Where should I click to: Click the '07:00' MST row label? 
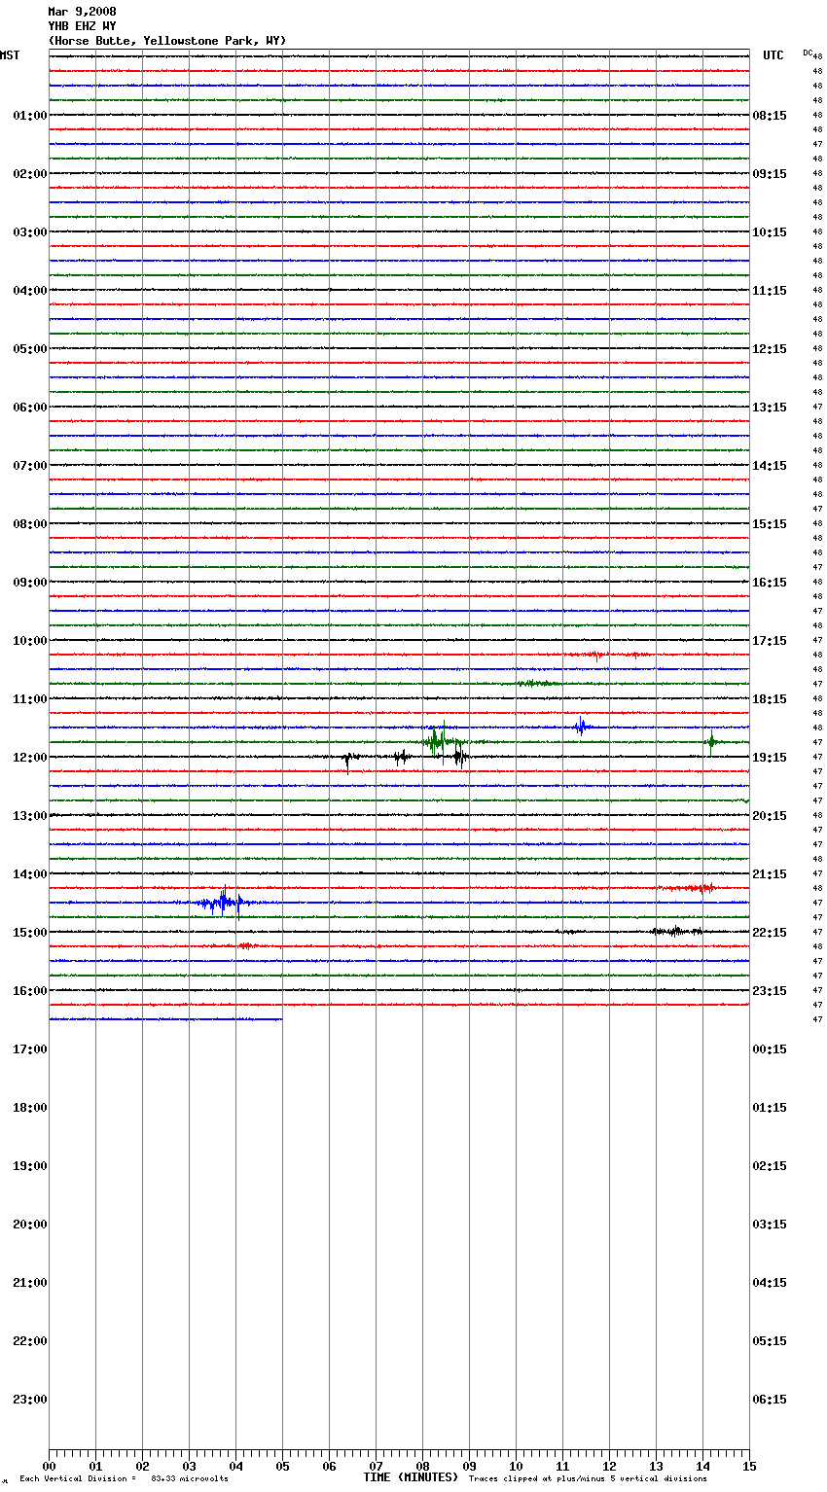[30, 466]
